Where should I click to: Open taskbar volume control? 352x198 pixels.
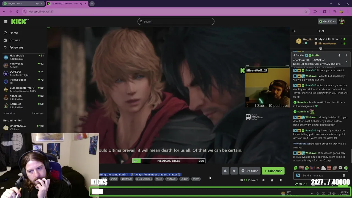334,194
